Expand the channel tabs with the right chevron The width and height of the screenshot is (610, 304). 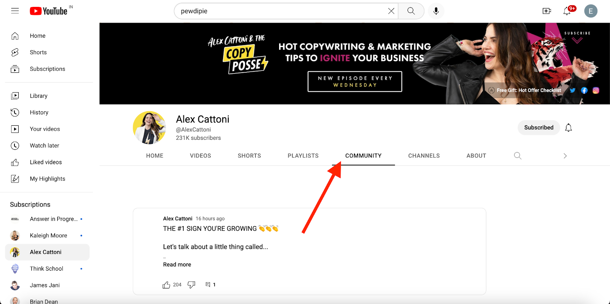pyautogui.click(x=565, y=156)
